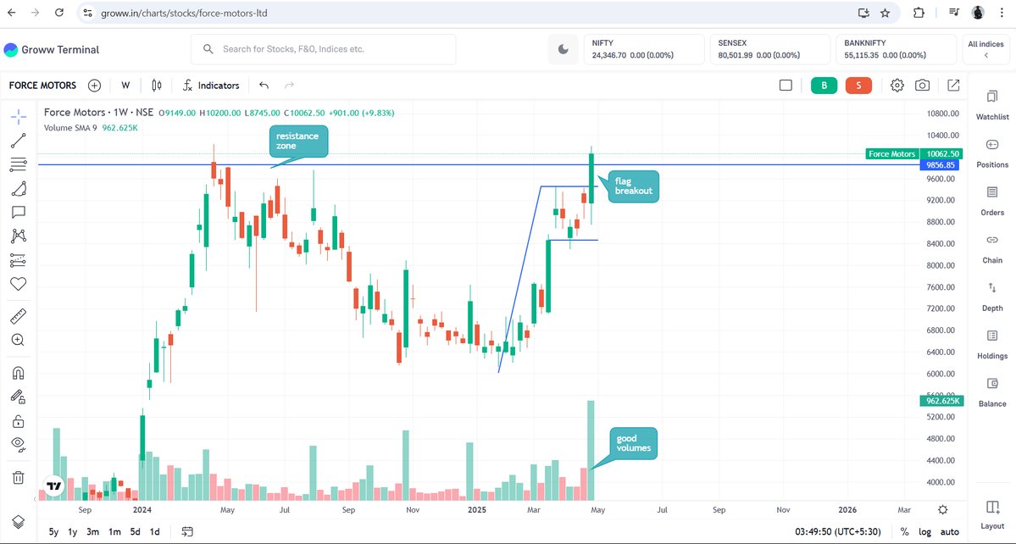Activate the zoom in tool

(18, 339)
